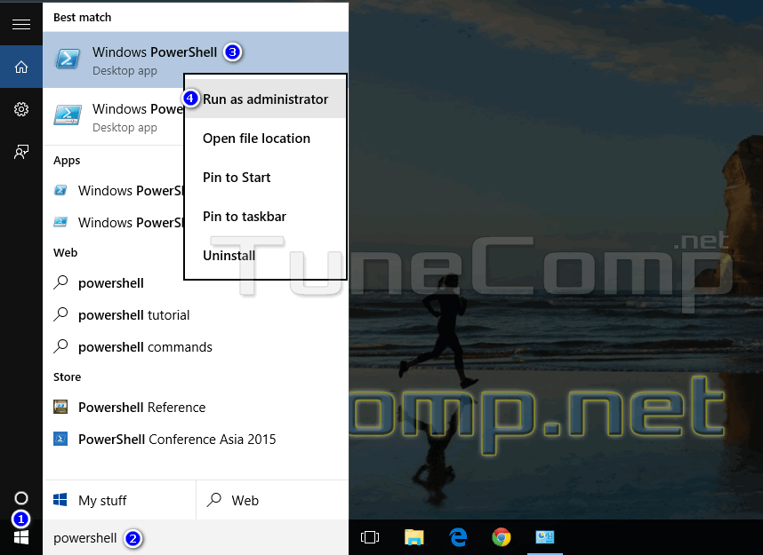
Task: Open the Feedback icon in the sidebar
Action: (21, 152)
